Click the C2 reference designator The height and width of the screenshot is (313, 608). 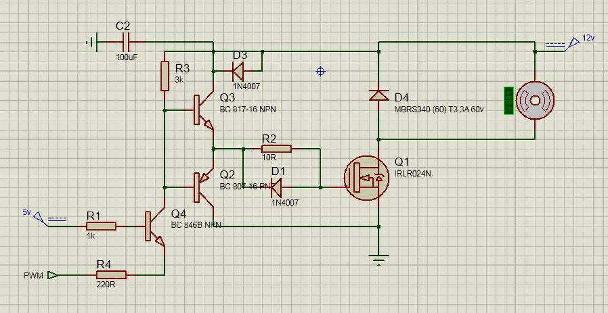tap(123, 26)
